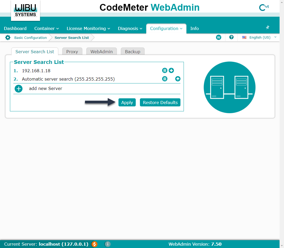Open the English (US) language dropdown

pyautogui.click(x=259, y=37)
